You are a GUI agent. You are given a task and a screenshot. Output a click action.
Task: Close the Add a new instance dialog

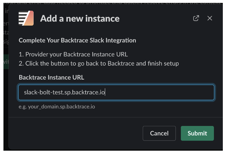pyautogui.click(x=210, y=18)
